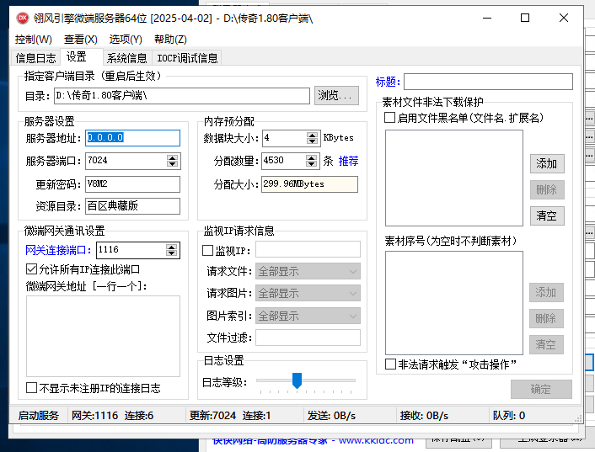Screen dimensions: 595x452
Task: Focus the client directory path field
Action: (182, 96)
